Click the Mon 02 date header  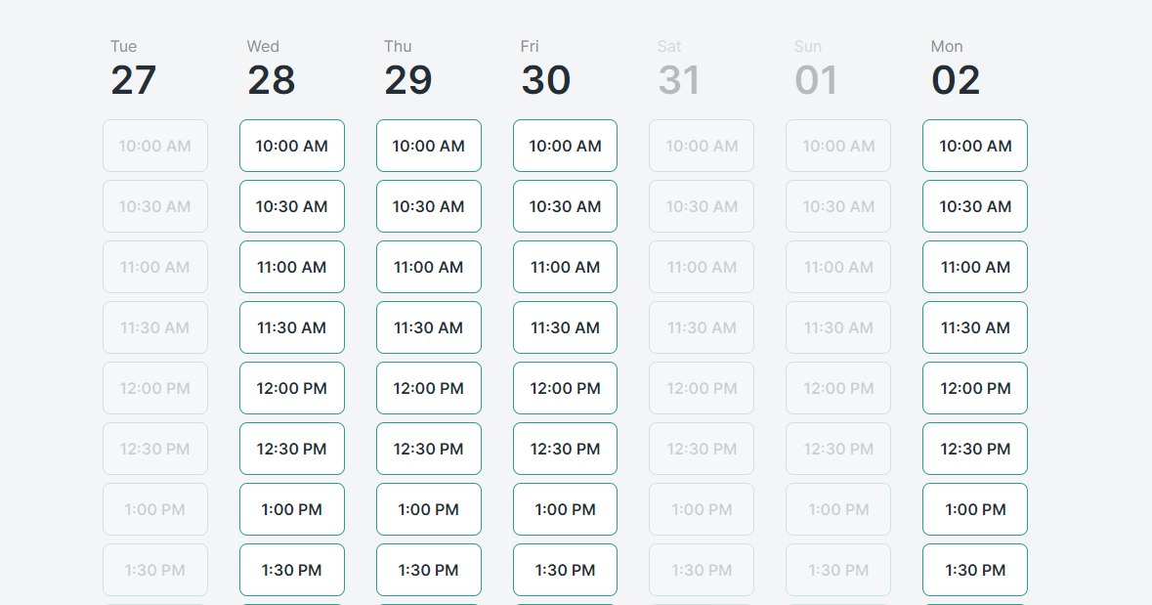(x=955, y=68)
